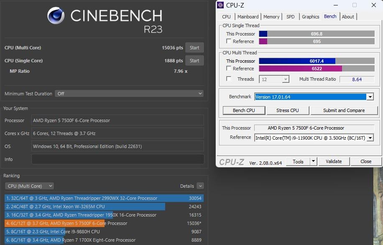Click the Info input field in Cinebench
This screenshot has width=383, height=245.
coord(118,159)
